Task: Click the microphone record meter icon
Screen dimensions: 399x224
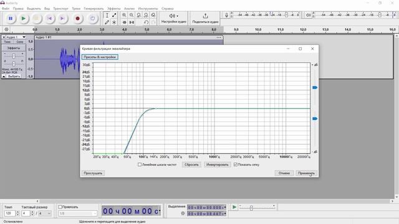Action: [226, 15]
